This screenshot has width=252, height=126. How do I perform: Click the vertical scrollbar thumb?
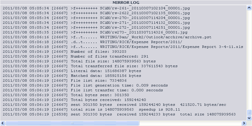(249, 112)
